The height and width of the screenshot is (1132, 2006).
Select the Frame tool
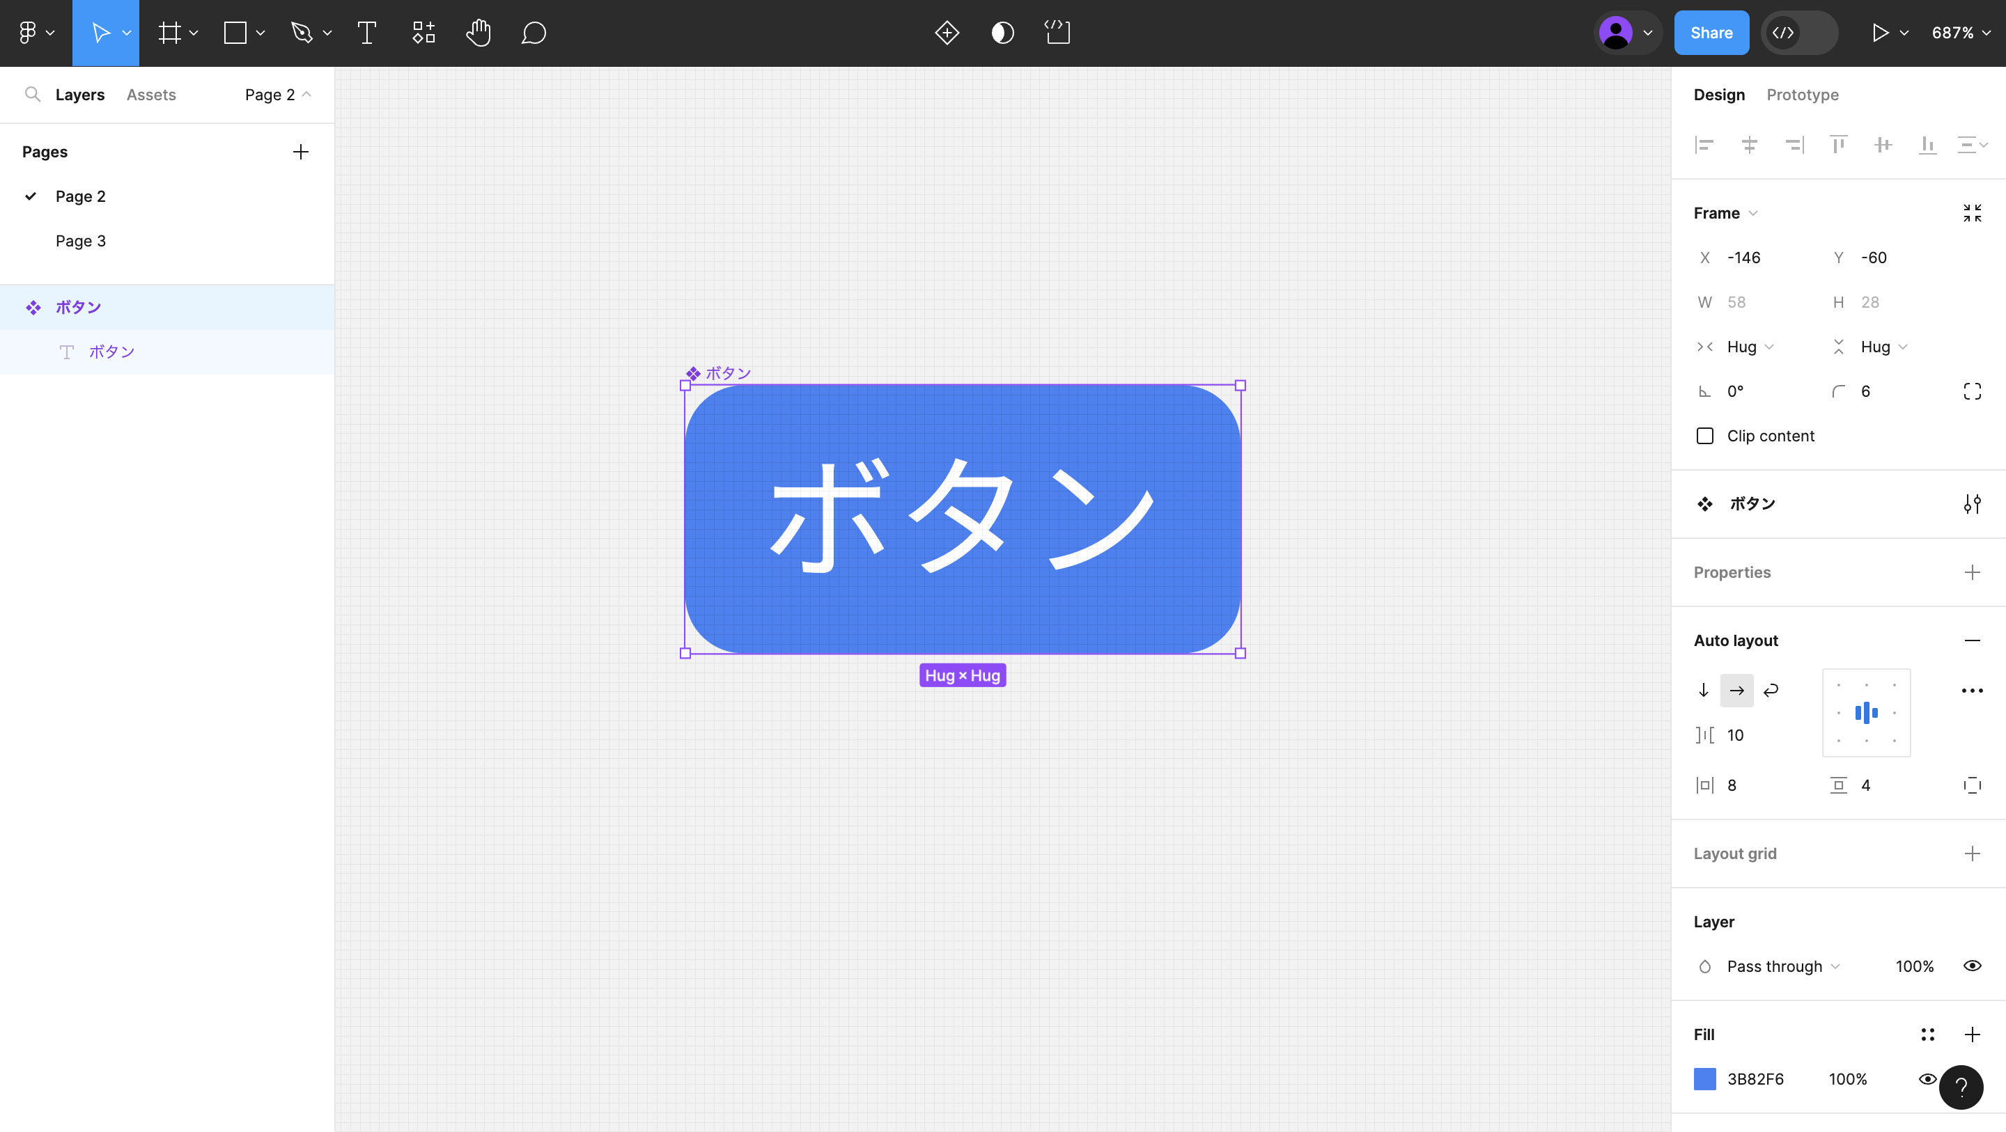[170, 33]
